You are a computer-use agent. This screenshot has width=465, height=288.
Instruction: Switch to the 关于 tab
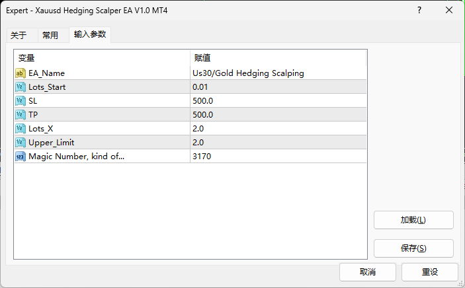pyautogui.click(x=19, y=36)
